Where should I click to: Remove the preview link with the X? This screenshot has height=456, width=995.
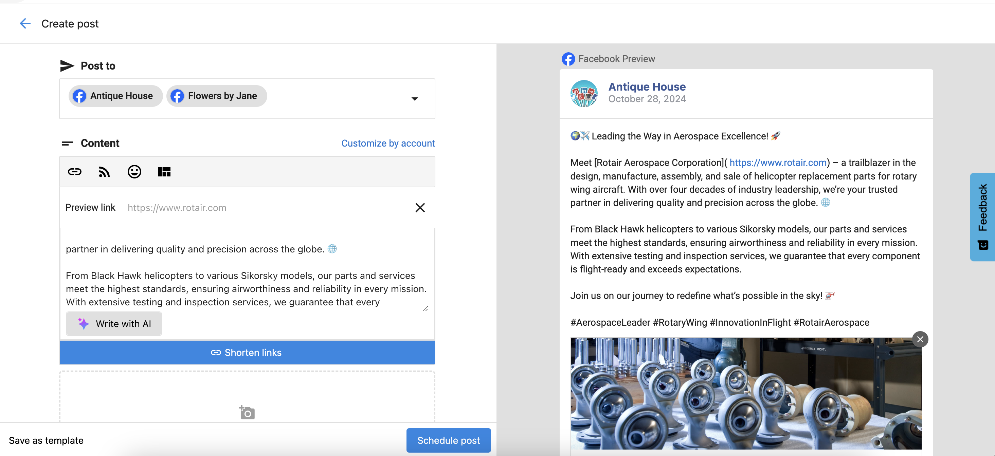(420, 208)
